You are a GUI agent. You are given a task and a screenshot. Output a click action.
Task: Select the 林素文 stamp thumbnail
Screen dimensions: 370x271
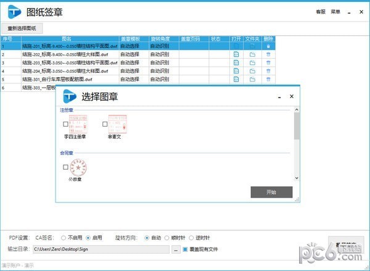click(x=118, y=124)
